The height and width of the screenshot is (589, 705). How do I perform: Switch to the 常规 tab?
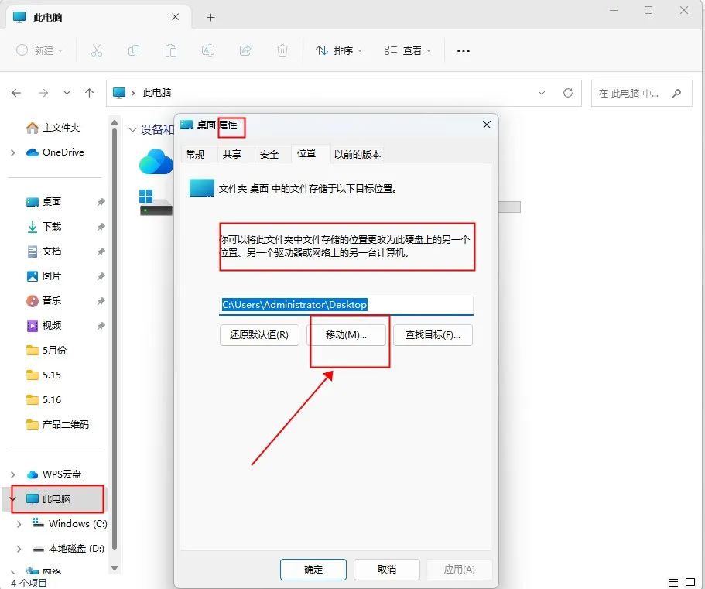(195, 154)
